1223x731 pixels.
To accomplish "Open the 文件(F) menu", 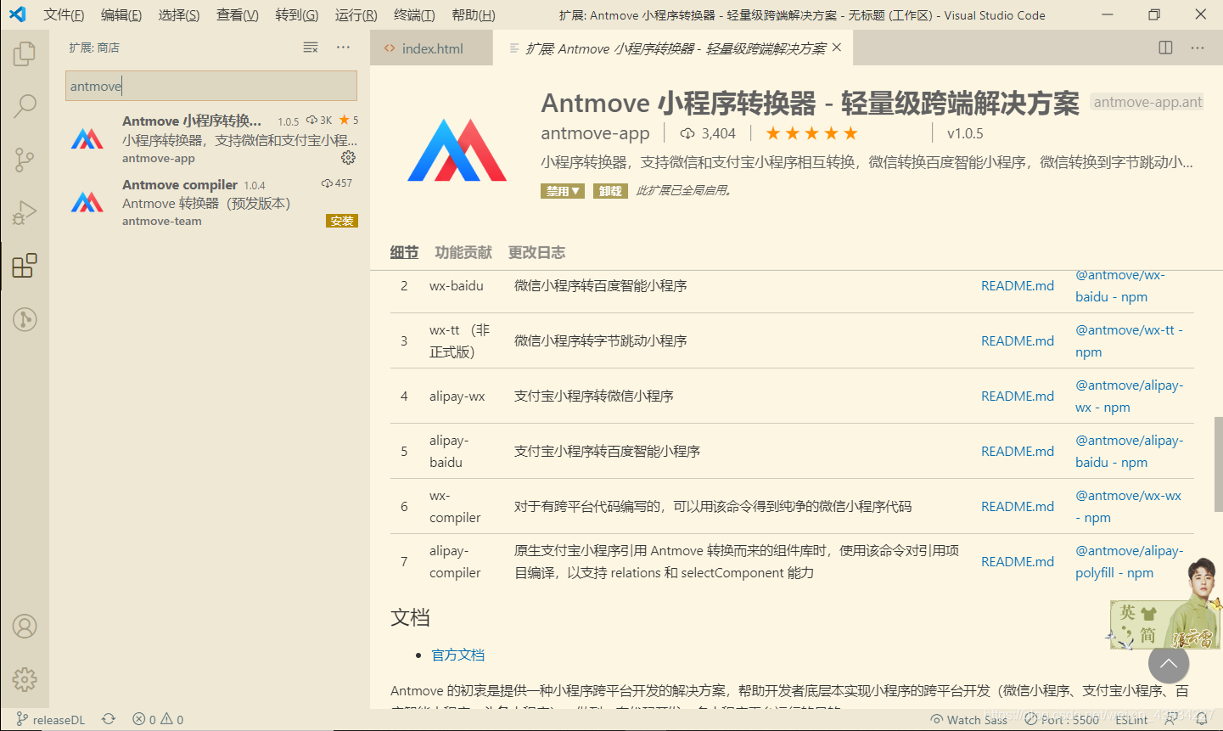I will pyautogui.click(x=64, y=14).
